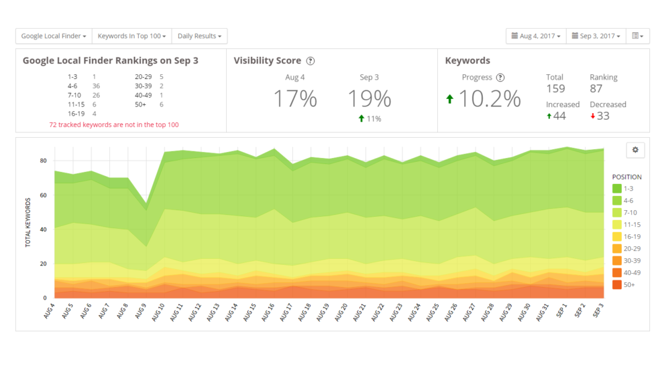The image size is (662, 370).
Task: Click the calendar icon beside Aug 4, 2017
Action: coord(514,36)
